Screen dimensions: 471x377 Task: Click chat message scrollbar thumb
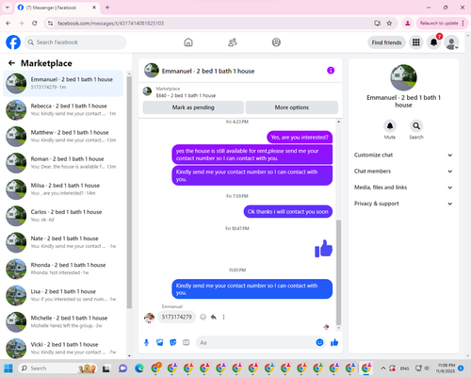pyautogui.click(x=338, y=272)
